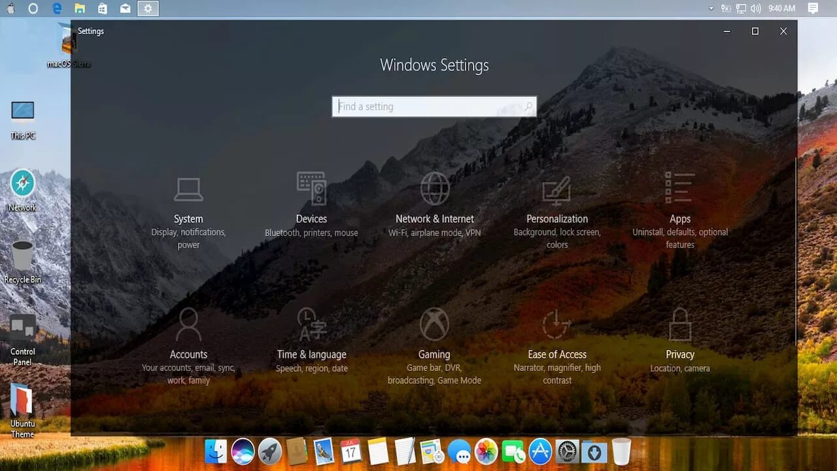Click the Downloads folder dock icon
Image resolution: width=837 pixels, height=471 pixels.
click(x=594, y=451)
